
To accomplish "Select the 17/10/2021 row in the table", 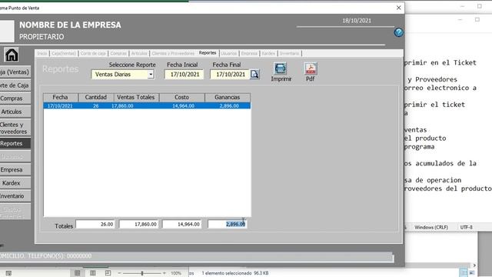I will (147, 106).
